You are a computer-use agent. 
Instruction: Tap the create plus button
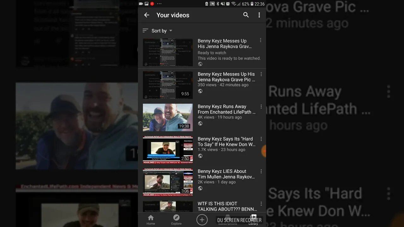pyautogui.click(x=202, y=220)
